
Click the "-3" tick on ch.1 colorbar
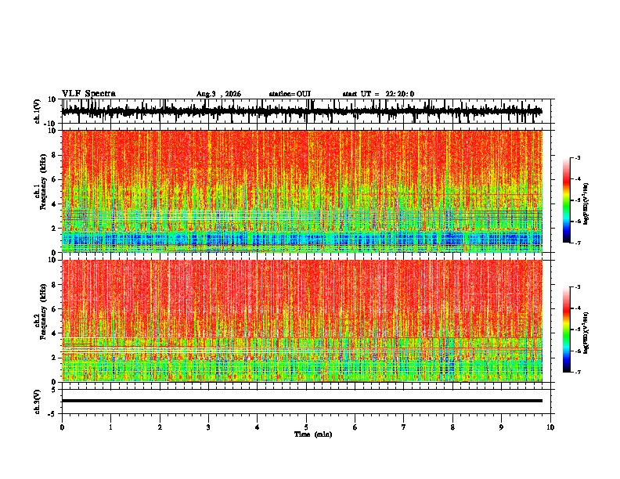pyautogui.click(x=578, y=157)
